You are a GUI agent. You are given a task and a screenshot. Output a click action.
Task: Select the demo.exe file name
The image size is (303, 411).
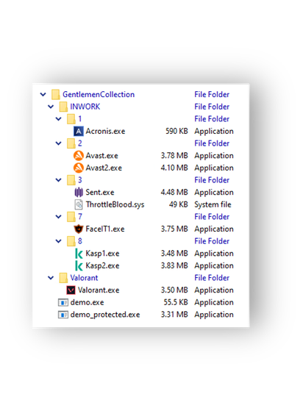87,302
